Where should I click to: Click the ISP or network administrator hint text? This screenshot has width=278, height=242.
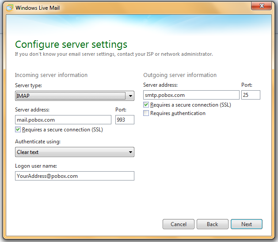[114, 54]
